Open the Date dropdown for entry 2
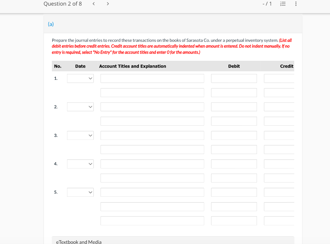 80,107
